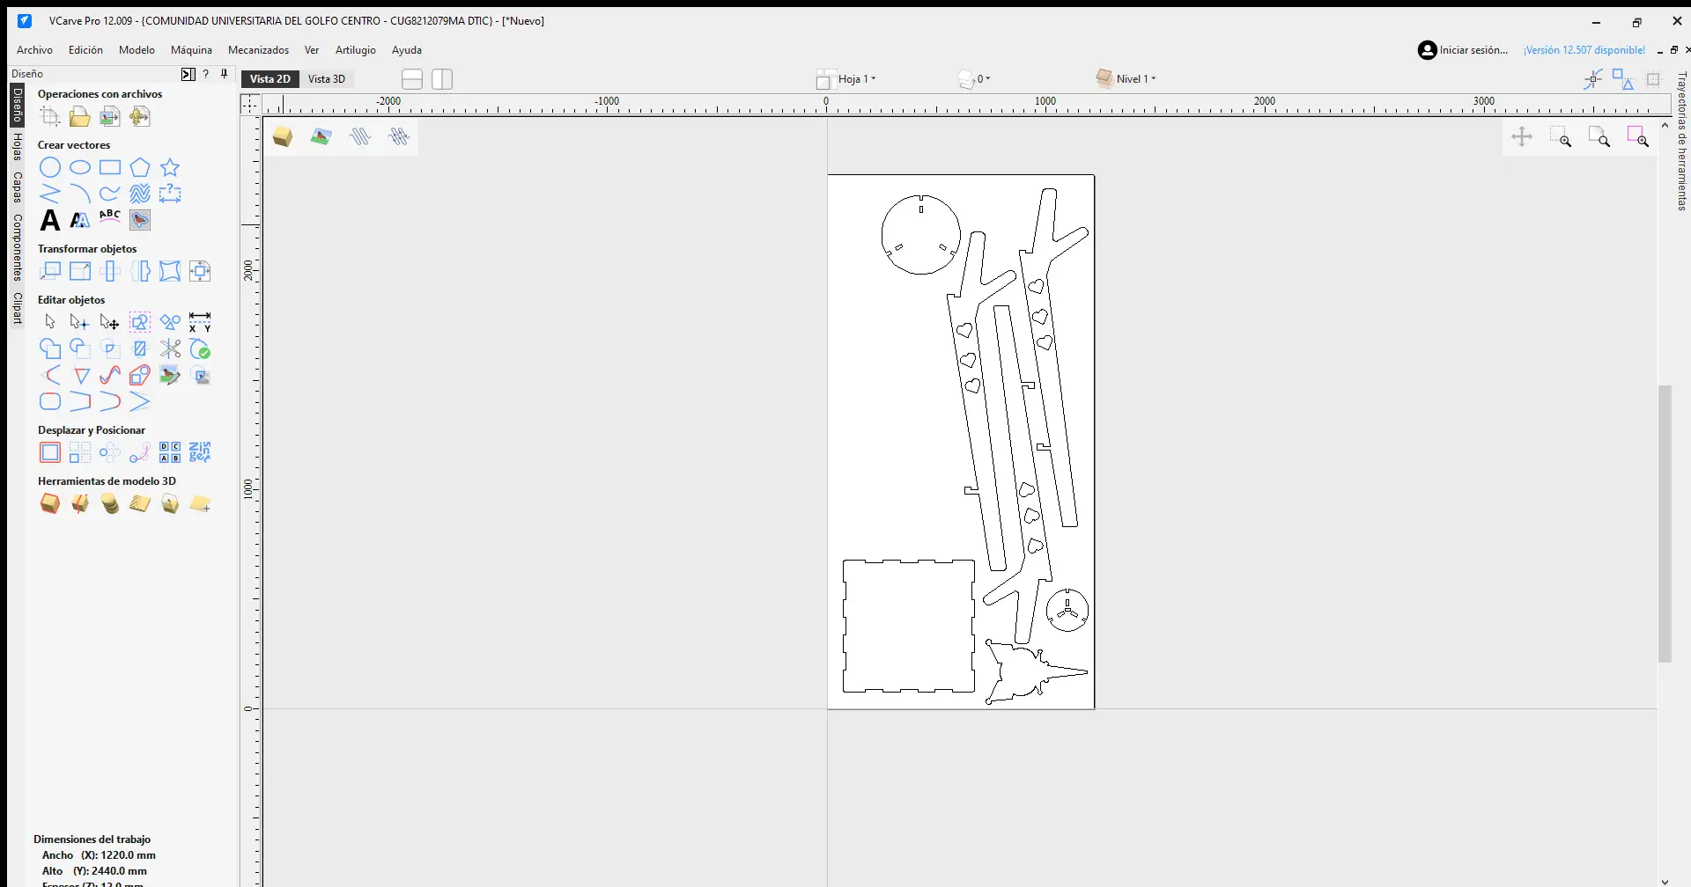Image resolution: width=1691 pixels, height=887 pixels.
Task: Switch the panel layout with the arrow-box icon
Action: [188, 74]
